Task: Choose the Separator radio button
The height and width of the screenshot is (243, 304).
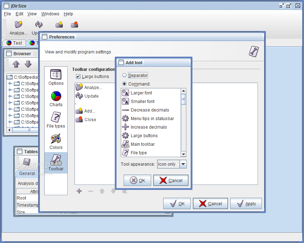Action: click(x=124, y=75)
